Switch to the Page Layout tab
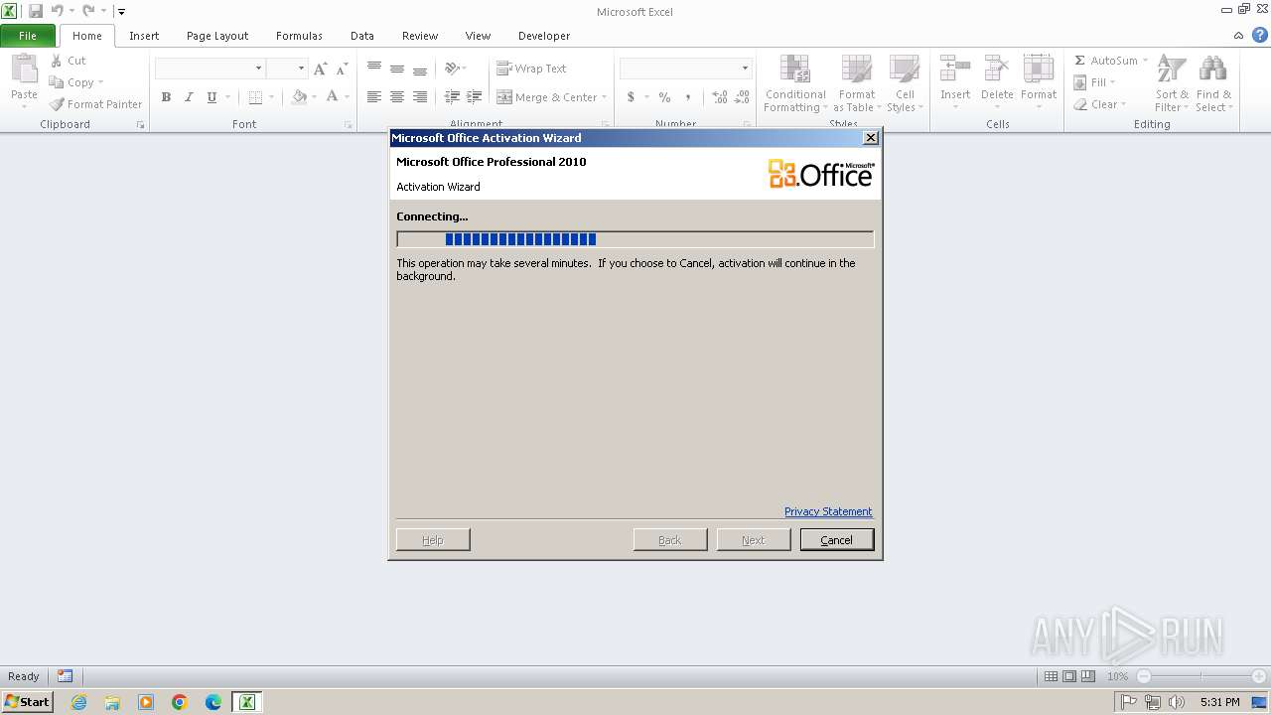Viewport: 1271px width, 715px height. [217, 36]
